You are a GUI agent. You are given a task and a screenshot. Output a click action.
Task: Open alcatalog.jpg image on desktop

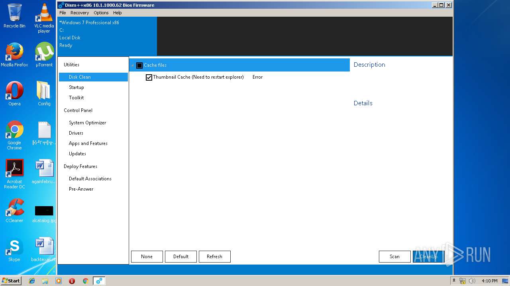[x=44, y=214]
